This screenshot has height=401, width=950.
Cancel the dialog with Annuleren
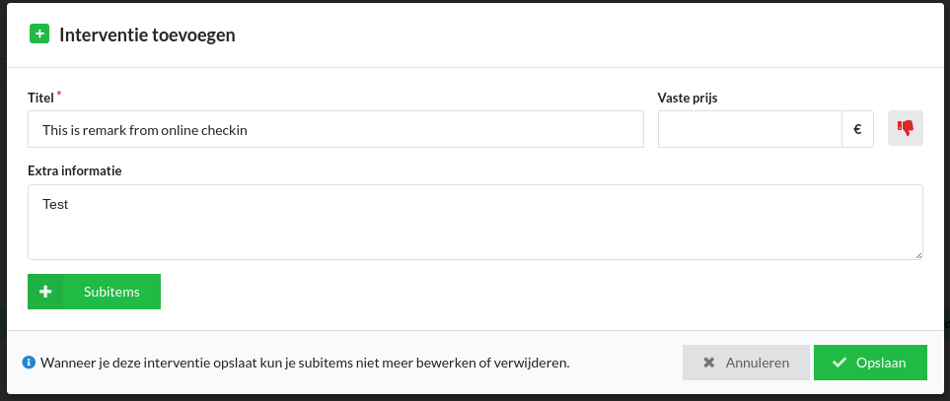coord(746,363)
